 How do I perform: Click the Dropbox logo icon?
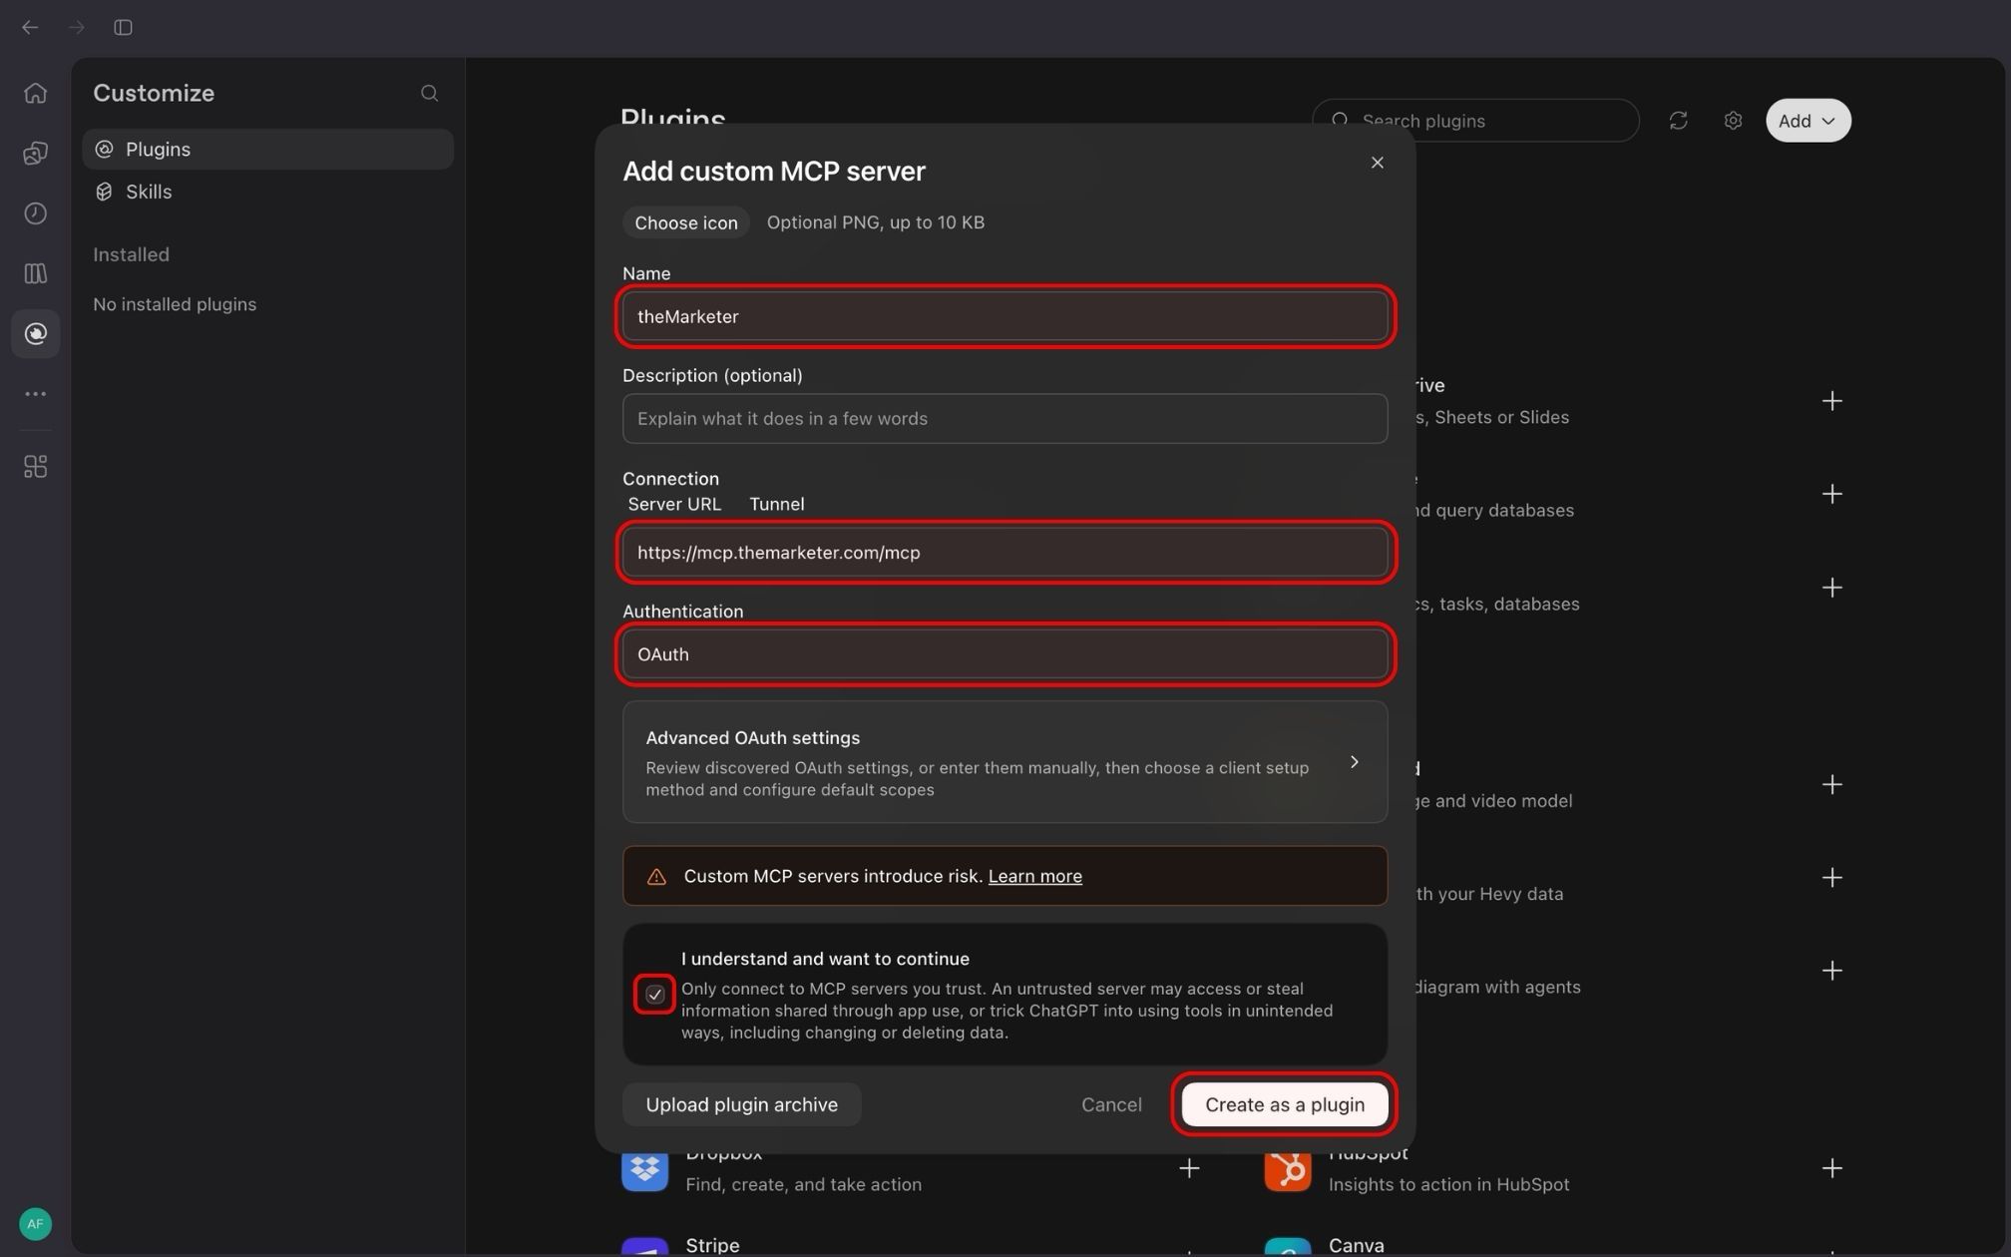pyautogui.click(x=644, y=1168)
